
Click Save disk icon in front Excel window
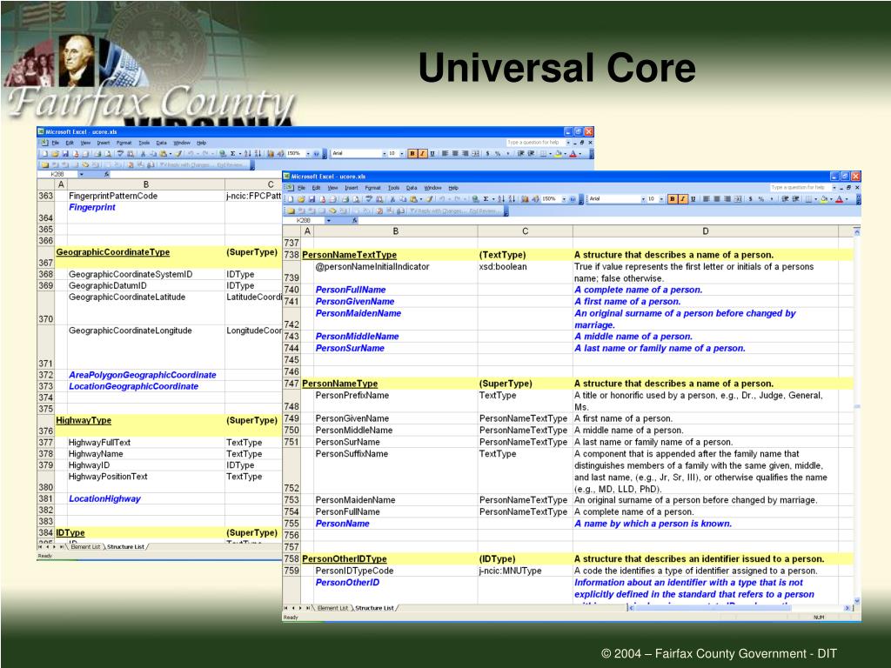coord(312,199)
